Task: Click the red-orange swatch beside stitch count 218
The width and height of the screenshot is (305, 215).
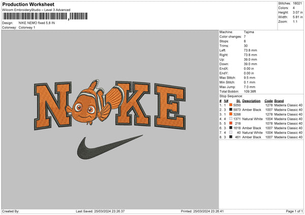Action: (231, 123)
